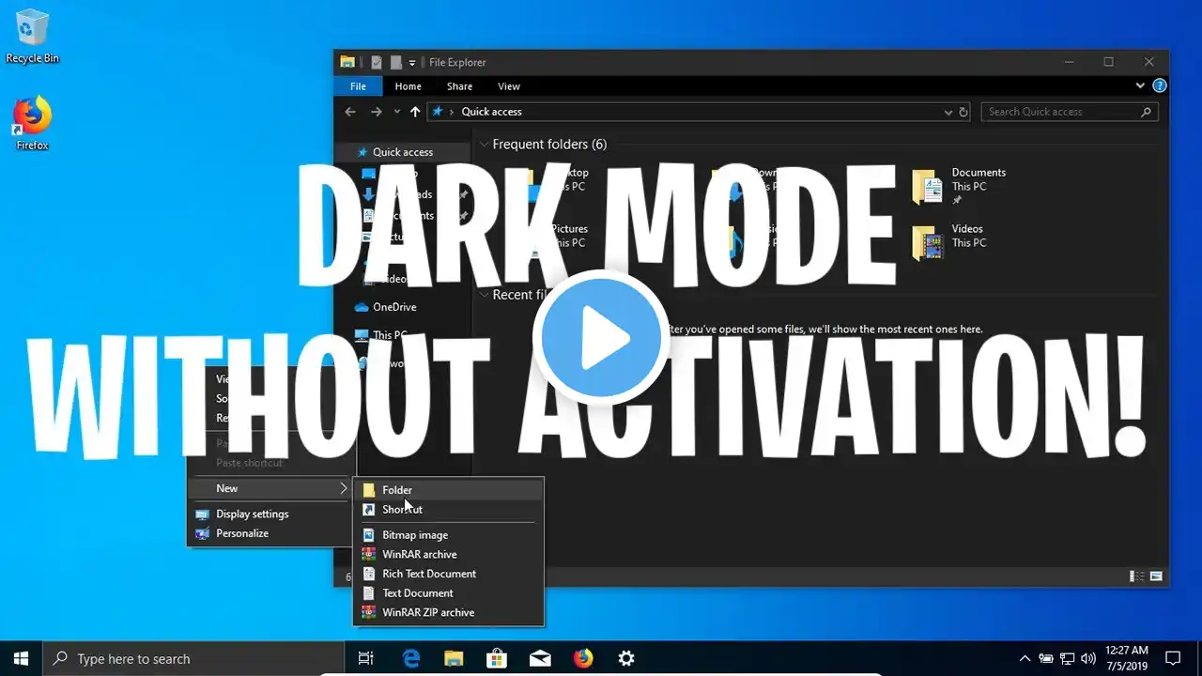Refresh Quick access with the refresh icon
The width and height of the screenshot is (1202, 676).
pyautogui.click(x=963, y=112)
